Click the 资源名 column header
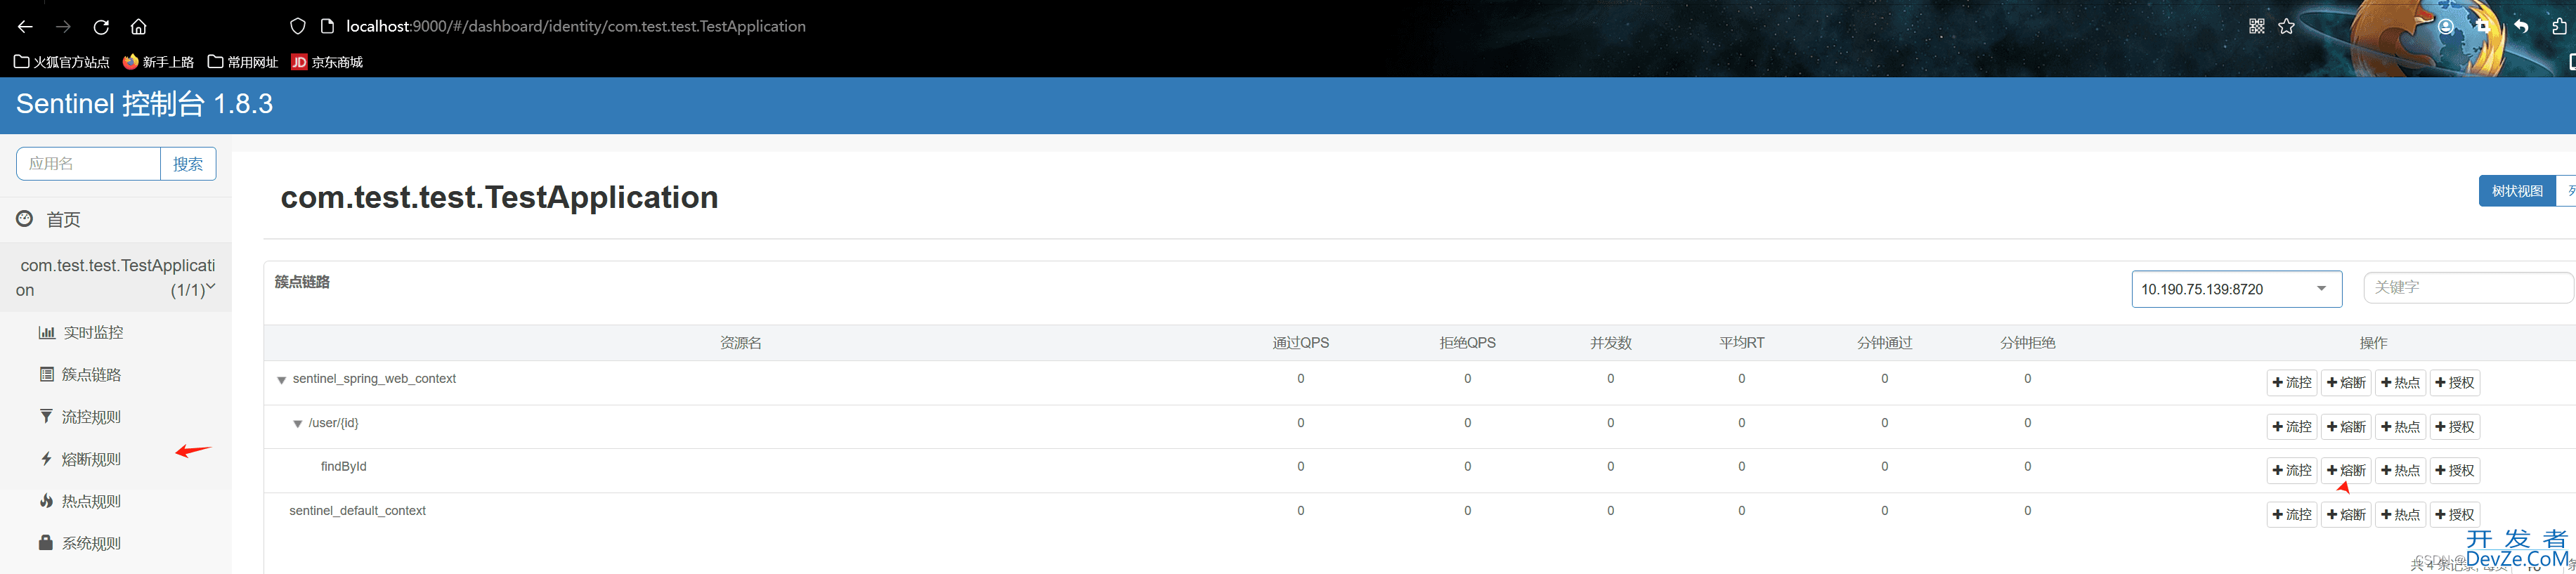The height and width of the screenshot is (574, 2576). click(x=741, y=343)
